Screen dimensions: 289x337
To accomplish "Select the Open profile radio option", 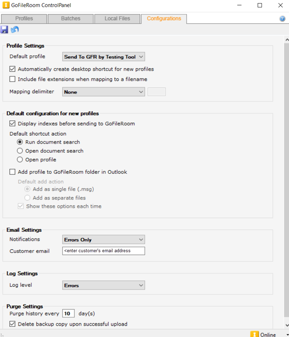I will click(x=20, y=160).
